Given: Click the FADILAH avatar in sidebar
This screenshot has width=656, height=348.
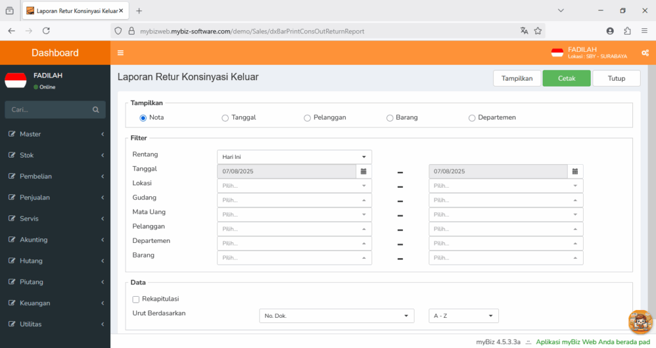Looking at the screenshot, I should [x=15, y=80].
